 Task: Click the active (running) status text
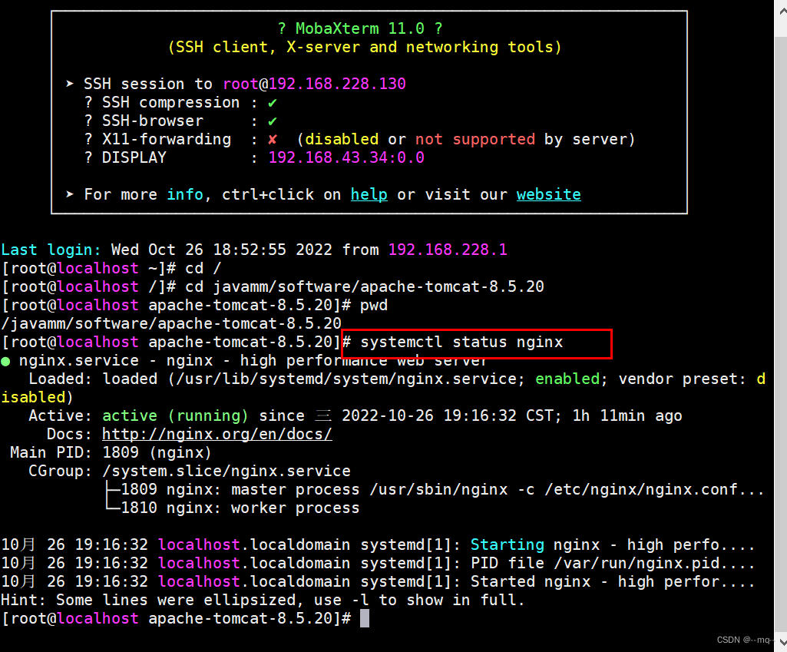pyautogui.click(x=175, y=415)
